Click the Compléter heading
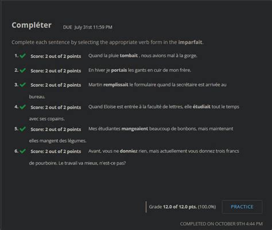 [x=32, y=25]
